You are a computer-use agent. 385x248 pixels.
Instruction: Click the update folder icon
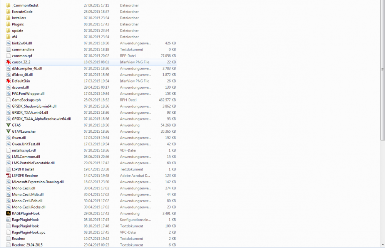coord(8,30)
